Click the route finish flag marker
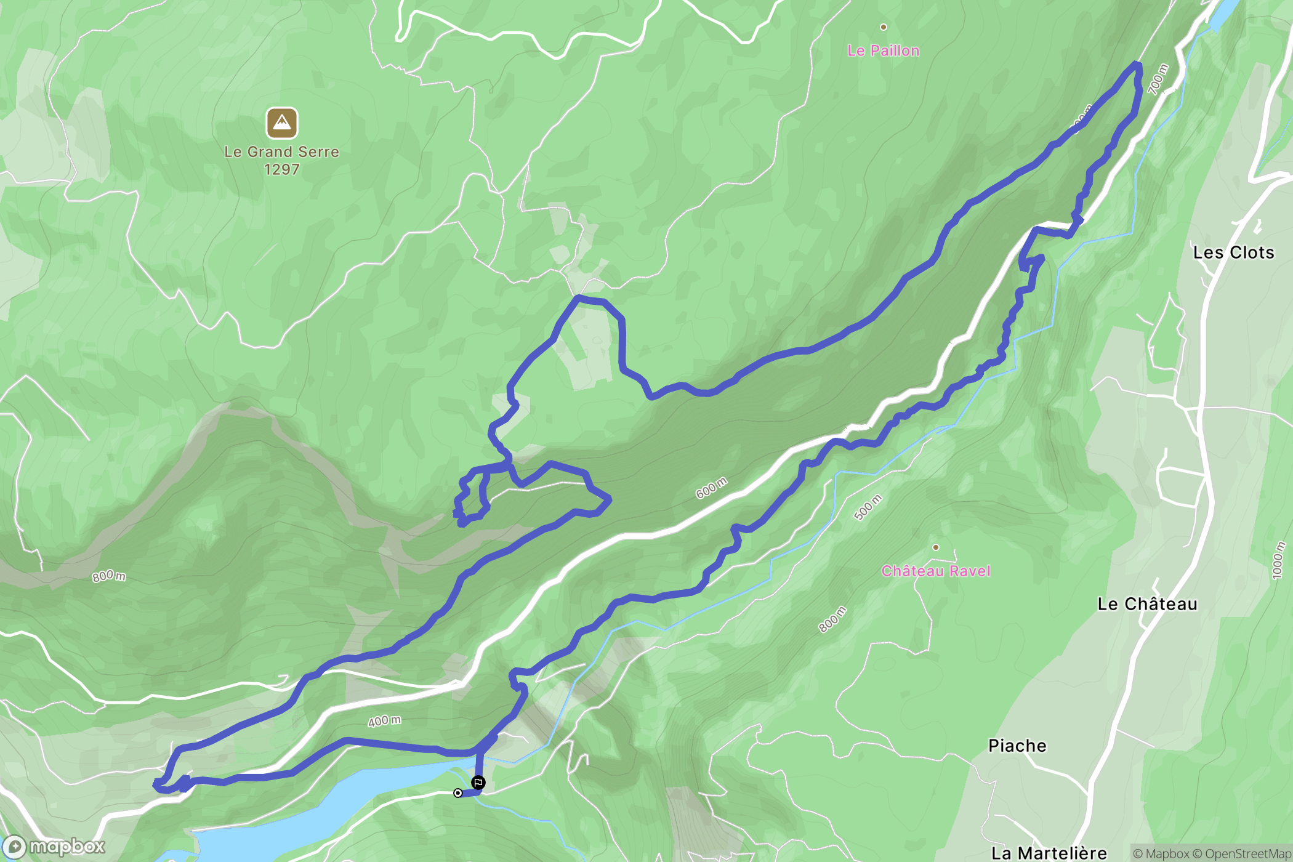 click(478, 783)
